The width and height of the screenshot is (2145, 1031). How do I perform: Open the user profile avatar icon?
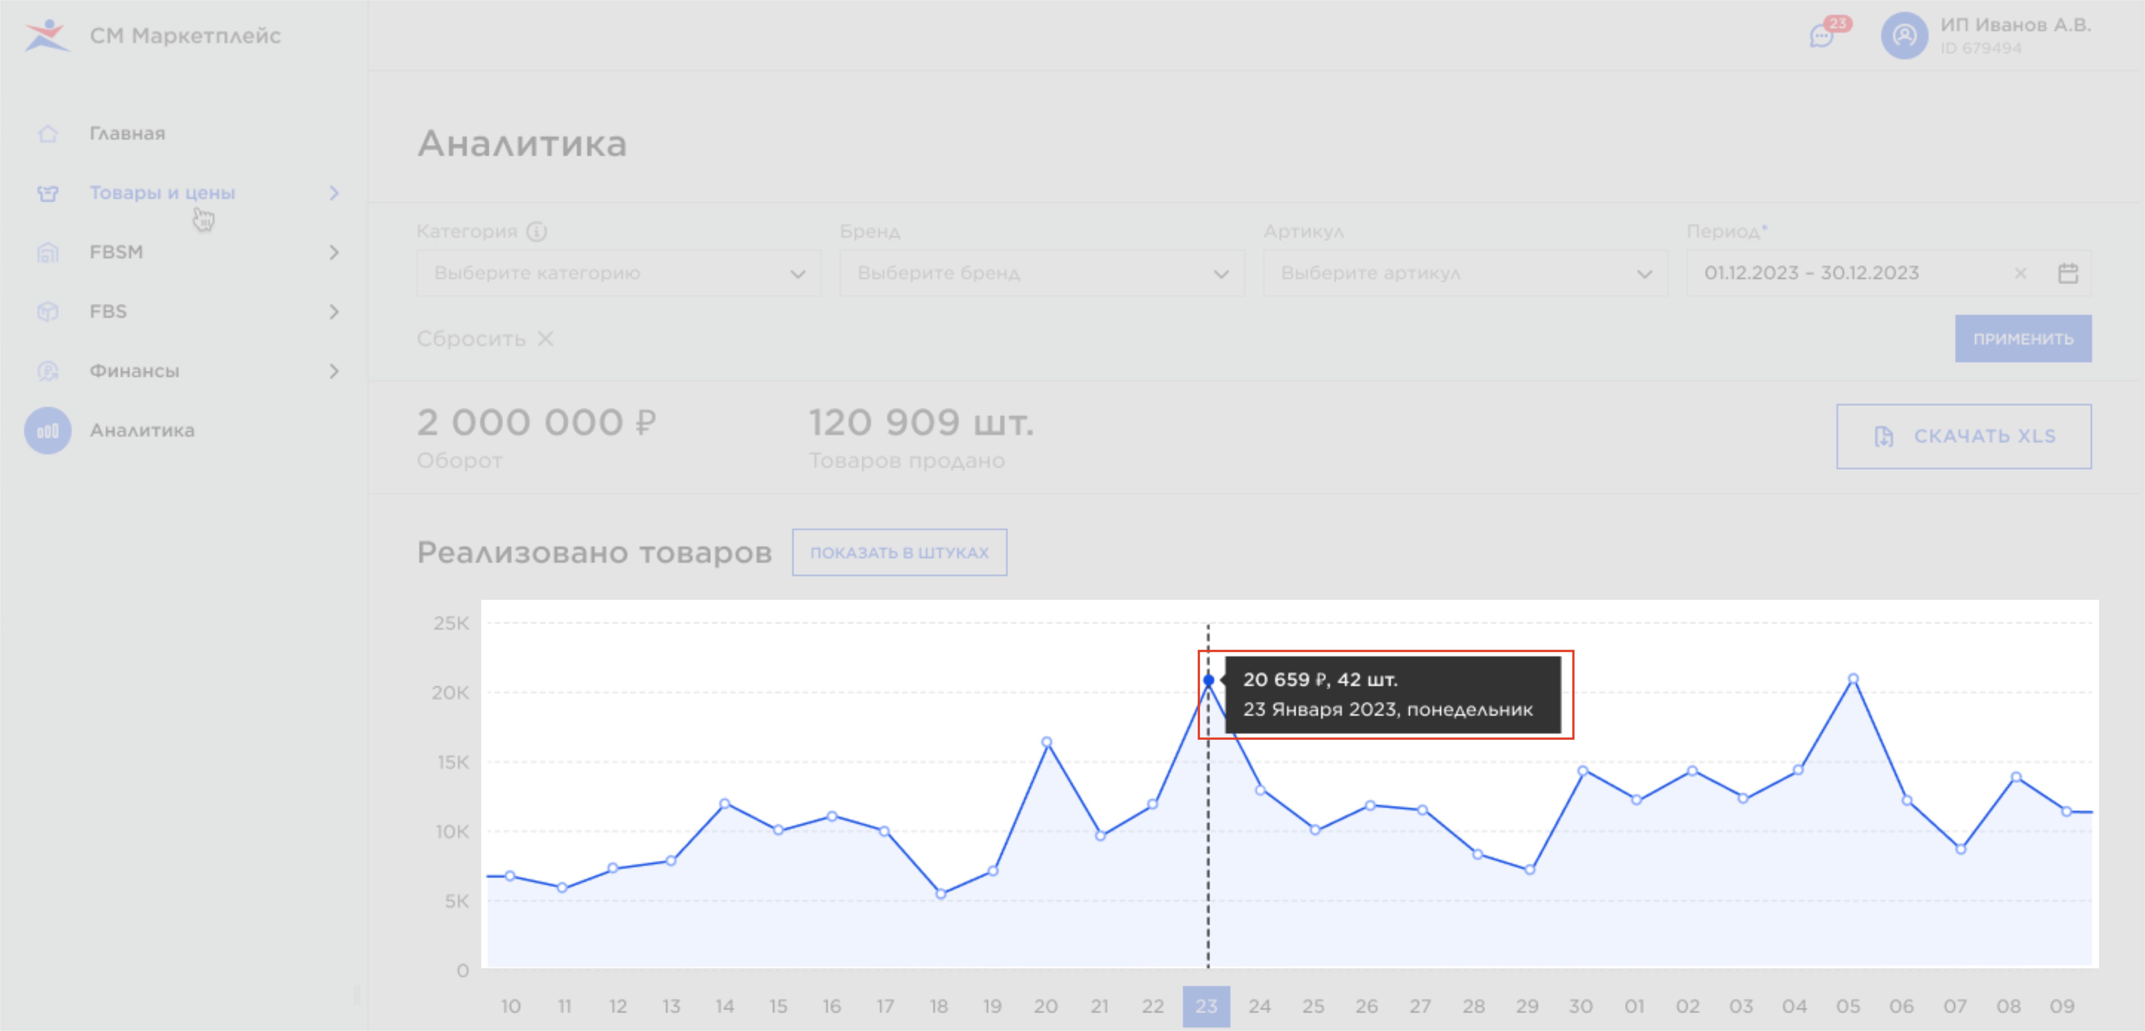pyautogui.click(x=1904, y=36)
